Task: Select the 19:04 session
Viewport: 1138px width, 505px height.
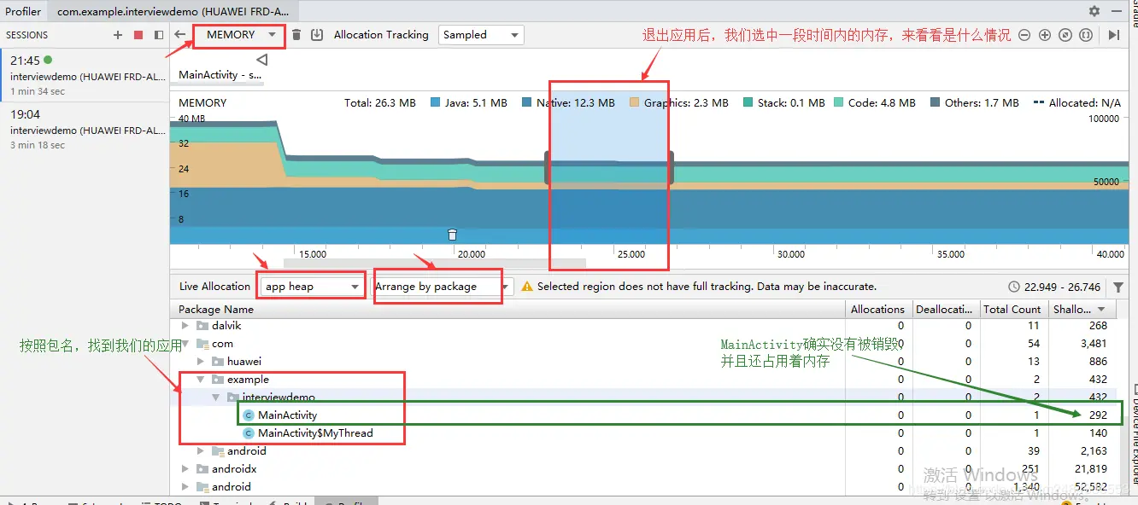Action: [84, 129]
